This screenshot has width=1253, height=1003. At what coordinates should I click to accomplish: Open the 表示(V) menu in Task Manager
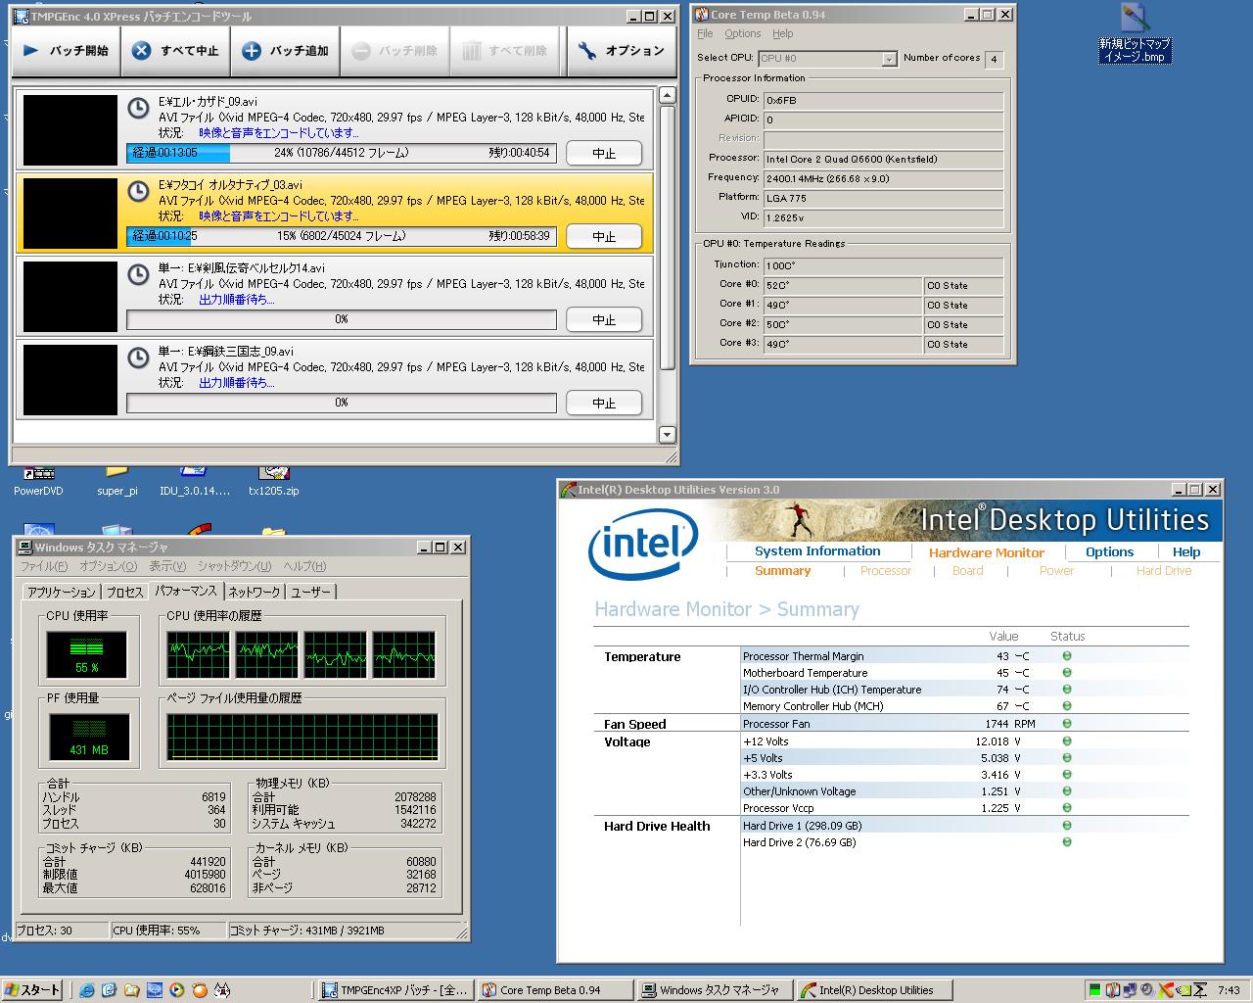click(167, 566)
